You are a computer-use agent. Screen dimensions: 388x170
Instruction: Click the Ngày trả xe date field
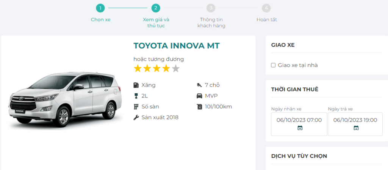tap(355, 120)
